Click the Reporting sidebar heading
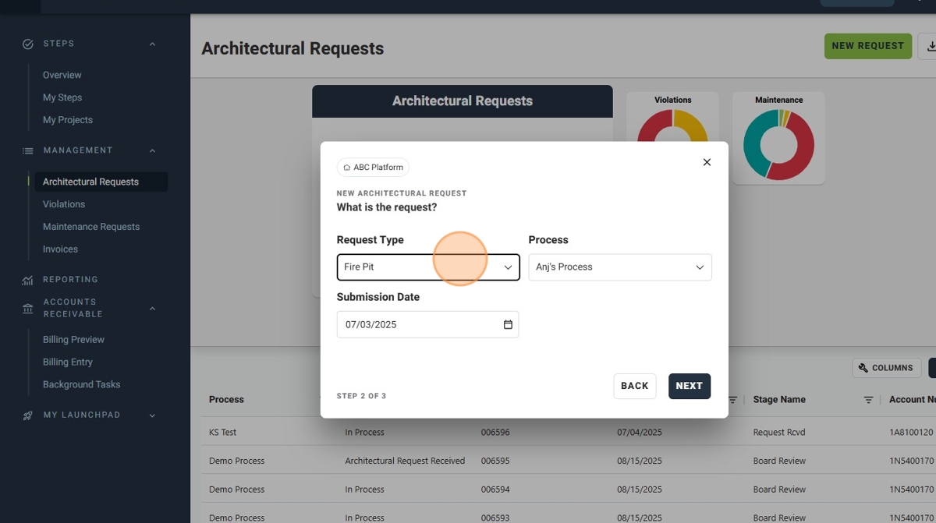The height and width of the screenshot is (523, 936). pyautogui.click(x=70, y=280)
